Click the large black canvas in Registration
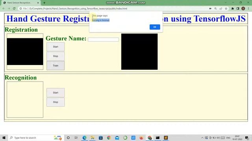The image size is (252, 141). tap(139, 51)
